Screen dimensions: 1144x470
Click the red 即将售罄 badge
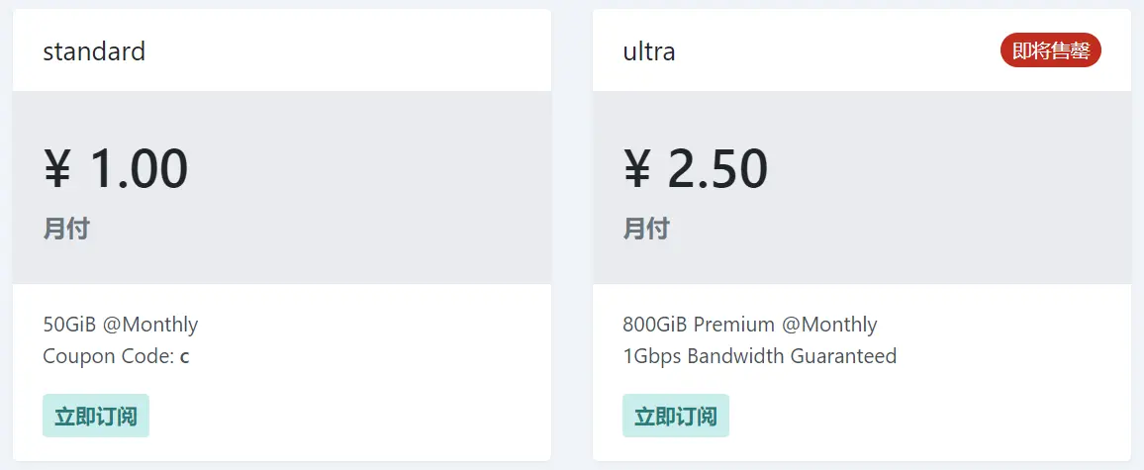[x=1051, y=51]
